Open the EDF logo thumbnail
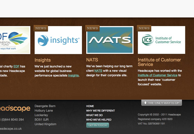Image resolution: width=194 pixels, height=134 pixels. click(x=15, y=40)
